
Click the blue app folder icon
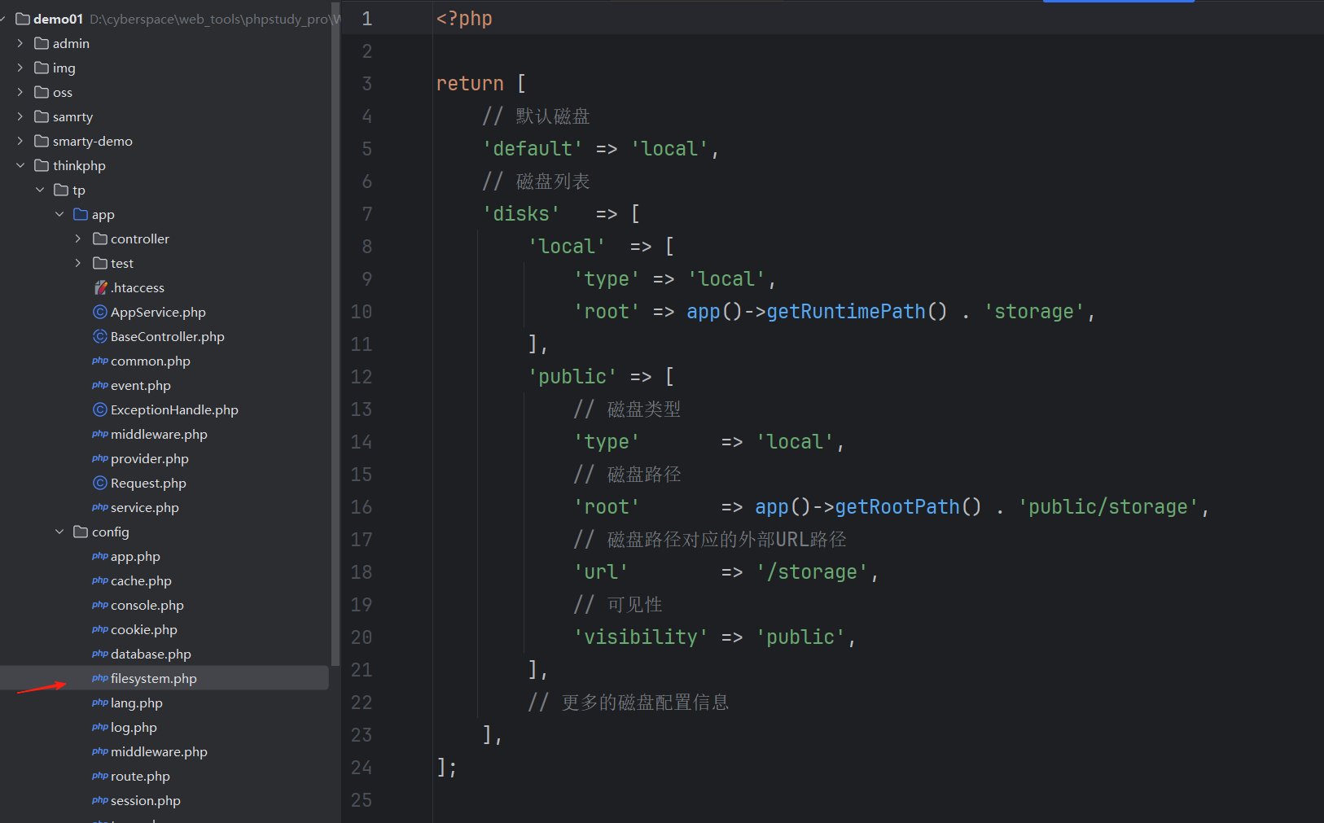(x=81, y=214)
